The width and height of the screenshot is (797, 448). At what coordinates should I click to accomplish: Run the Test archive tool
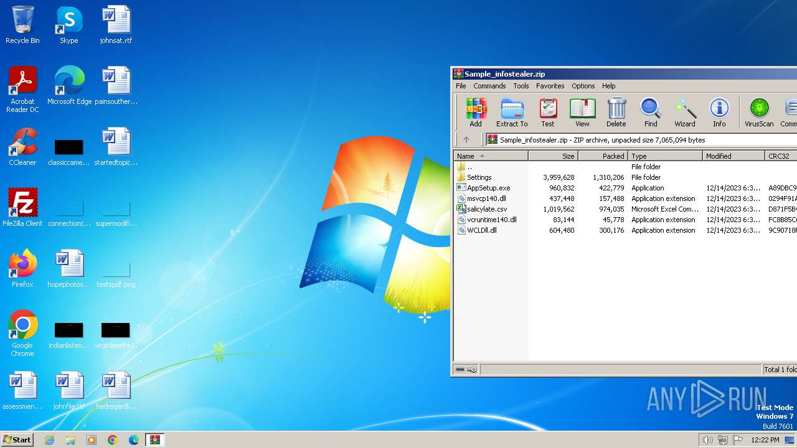pyautogui.click(x=548, y=113)
